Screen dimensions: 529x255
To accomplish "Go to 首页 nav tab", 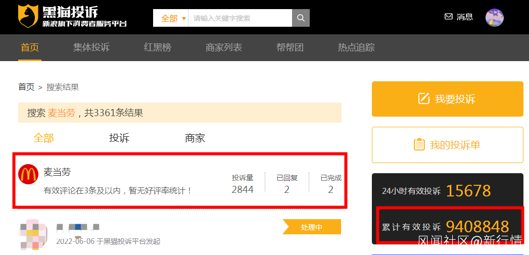I will pyautogui.click(x=30, y=47).
